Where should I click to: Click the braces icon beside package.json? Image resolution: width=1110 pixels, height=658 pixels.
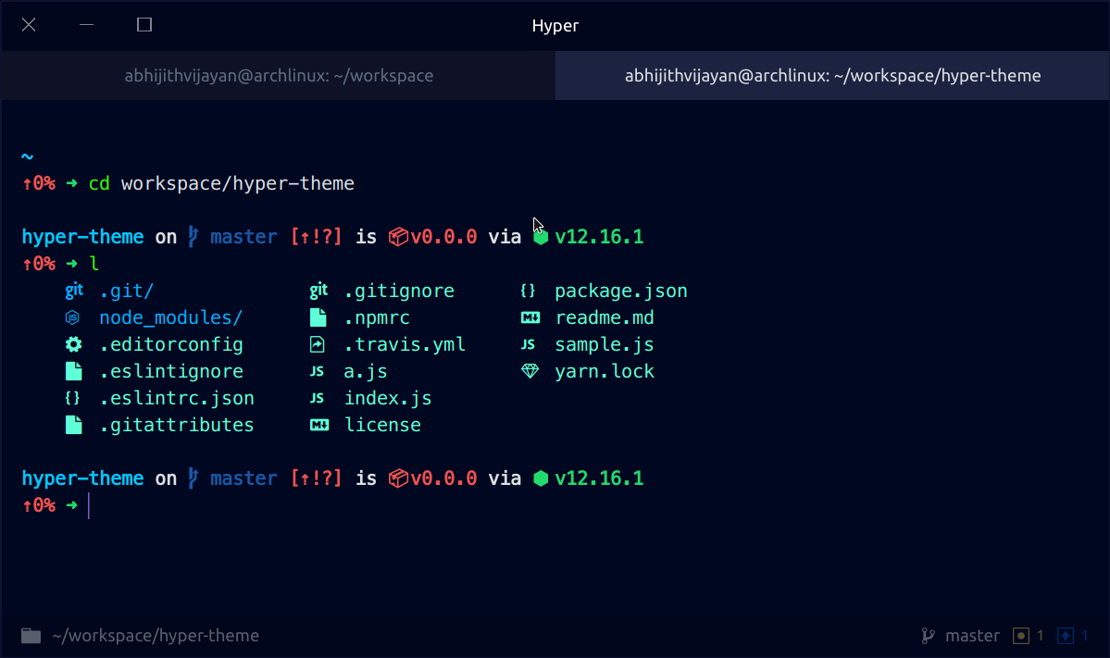pos(528,291)
